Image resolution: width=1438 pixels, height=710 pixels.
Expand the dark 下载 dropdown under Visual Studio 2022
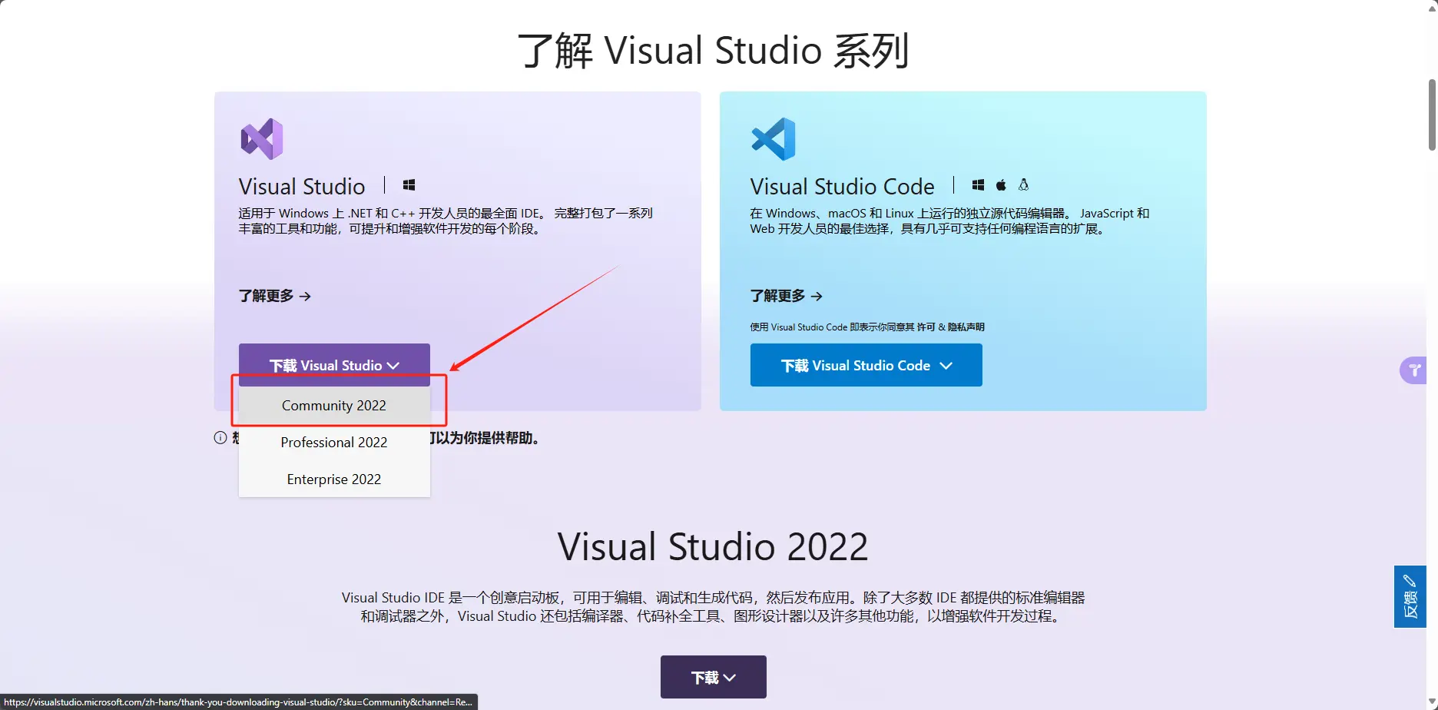(713, 677)
